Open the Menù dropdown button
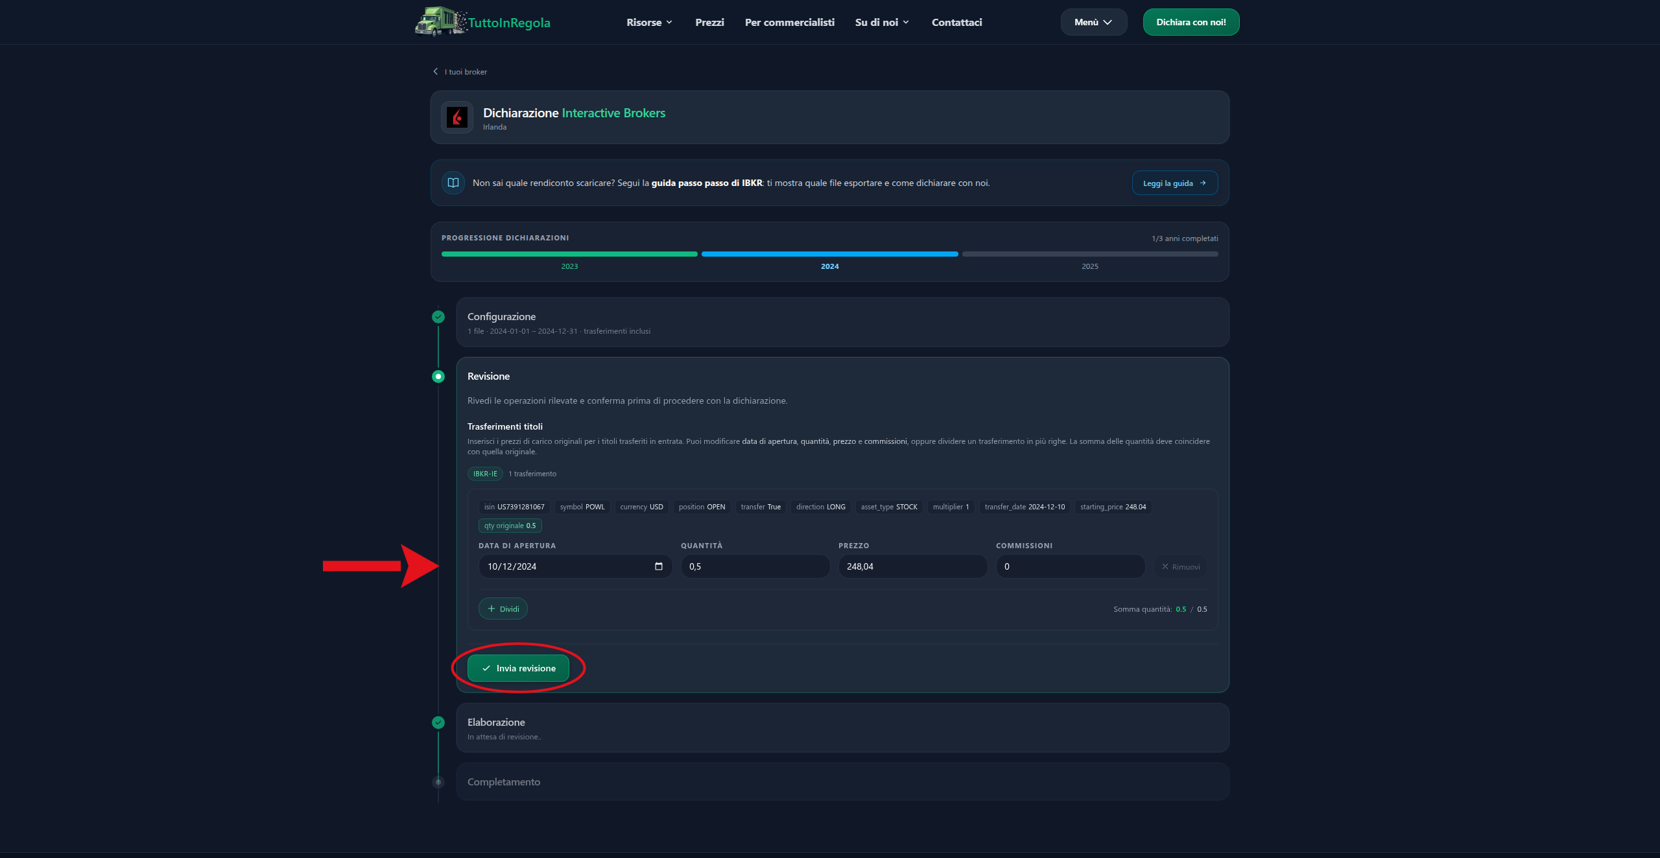Screen dimensions: 1660x858 click(1094, 22)
